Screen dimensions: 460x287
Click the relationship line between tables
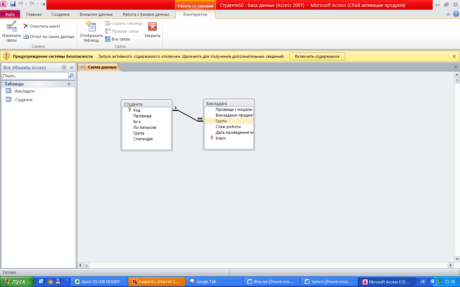pyautogui.click(x=188, y=116)
